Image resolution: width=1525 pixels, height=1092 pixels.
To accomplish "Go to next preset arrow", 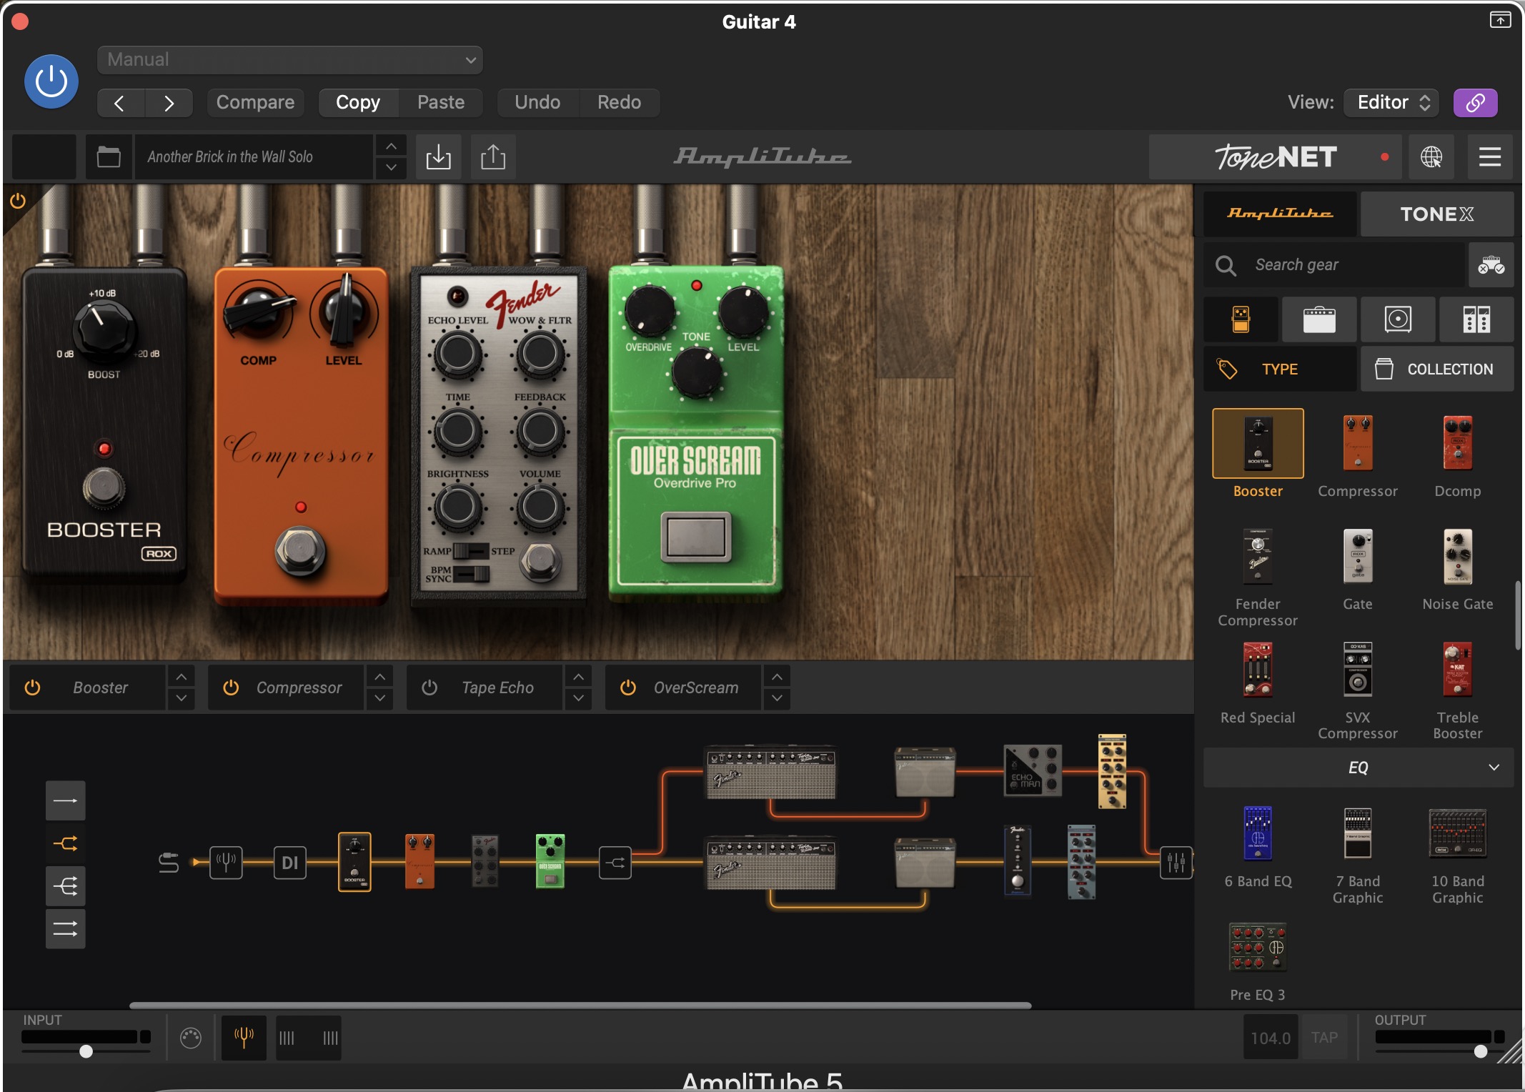I will (x=169, y=103).
